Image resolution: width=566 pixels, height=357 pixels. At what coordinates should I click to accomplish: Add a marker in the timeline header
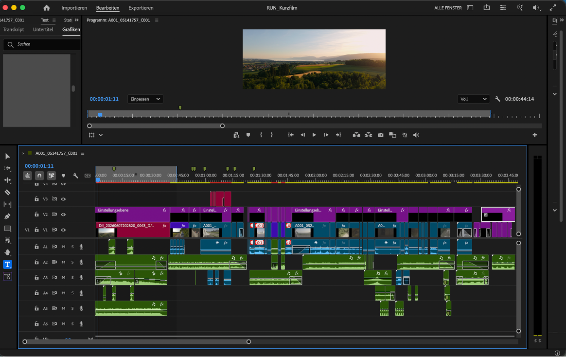[x=64, y=176]
